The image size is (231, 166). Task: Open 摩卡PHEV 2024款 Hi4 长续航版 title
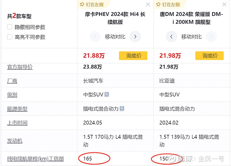click(115, 18)
